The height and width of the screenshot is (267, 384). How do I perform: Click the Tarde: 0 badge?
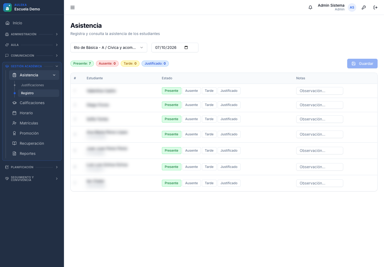[x=130, y=64]
